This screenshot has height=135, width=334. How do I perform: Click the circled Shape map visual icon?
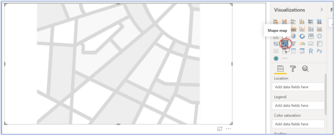click(285, 44)
